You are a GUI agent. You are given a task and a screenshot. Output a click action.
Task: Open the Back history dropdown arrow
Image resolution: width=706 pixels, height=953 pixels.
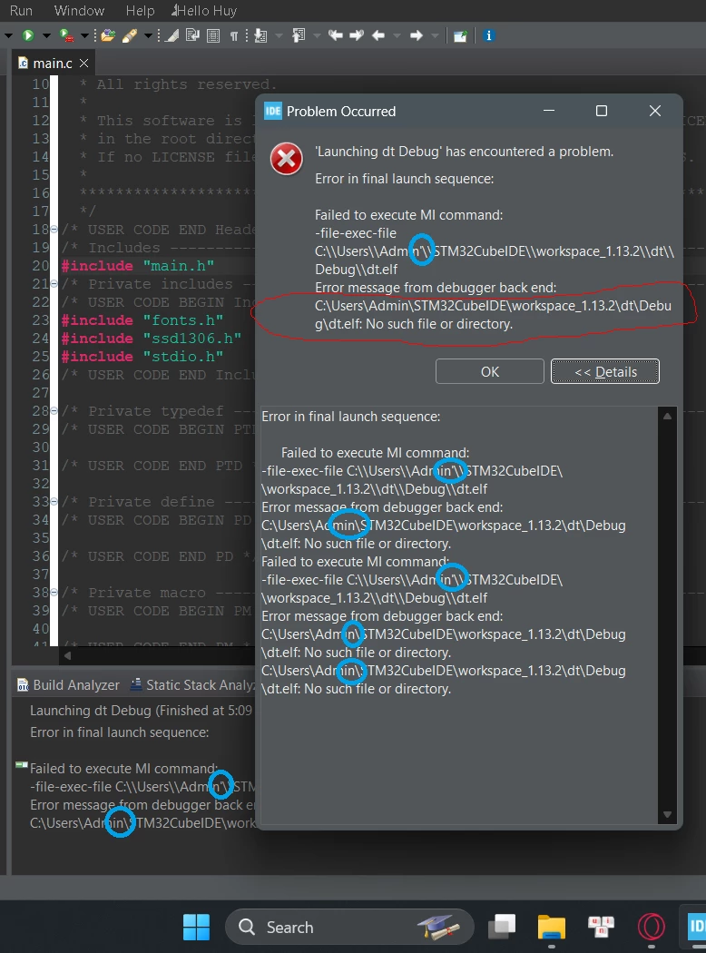click(397, 36)
